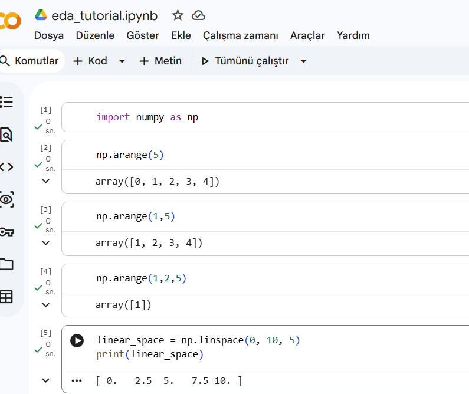The height and width of the screenshot is (394, 469).
Task: Click the green checkmark of cell 1
Action: [x=38, y=127]
